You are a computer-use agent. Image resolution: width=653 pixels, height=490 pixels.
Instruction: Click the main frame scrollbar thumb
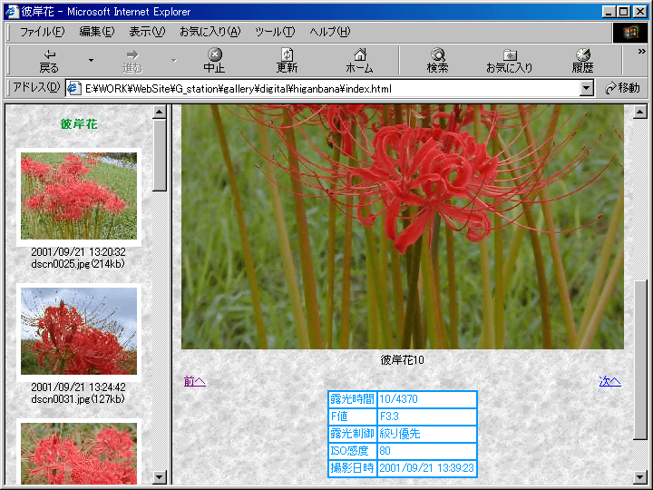click(x=639, y=360)
